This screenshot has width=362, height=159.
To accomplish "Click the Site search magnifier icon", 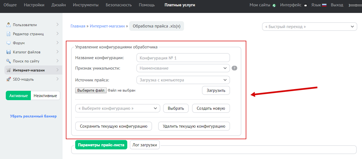I will [x=9, y=61].
